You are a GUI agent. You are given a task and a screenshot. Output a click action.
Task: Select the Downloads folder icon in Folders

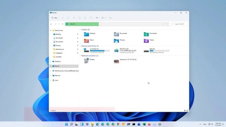click(x=146, y=34)
